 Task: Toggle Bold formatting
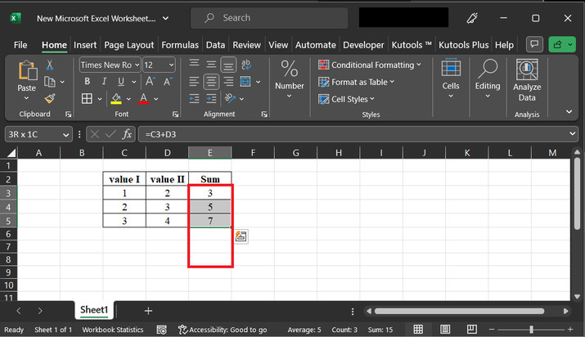click(x=87, y=81)
